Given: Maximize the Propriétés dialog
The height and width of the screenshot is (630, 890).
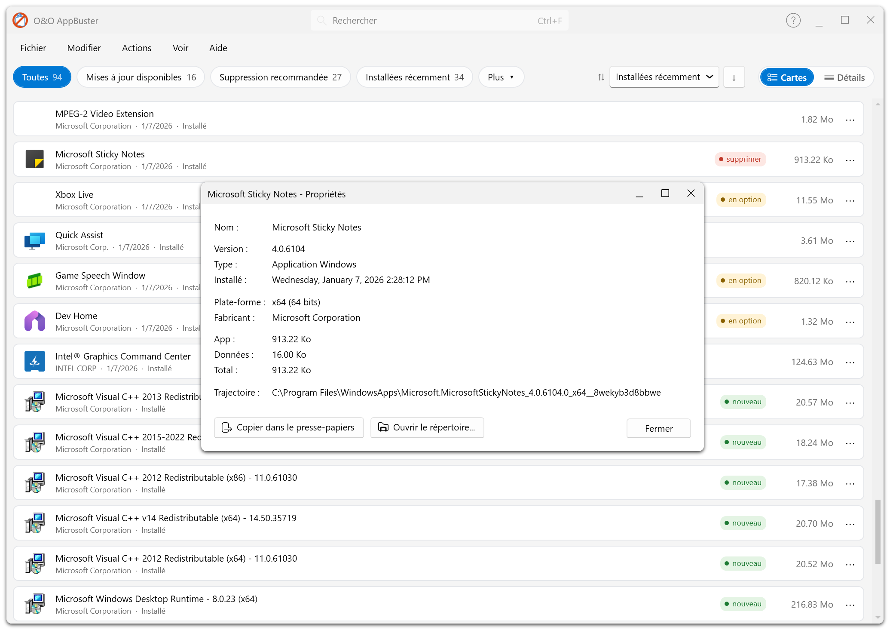Looking at the screenshot, I should [665, 194].
